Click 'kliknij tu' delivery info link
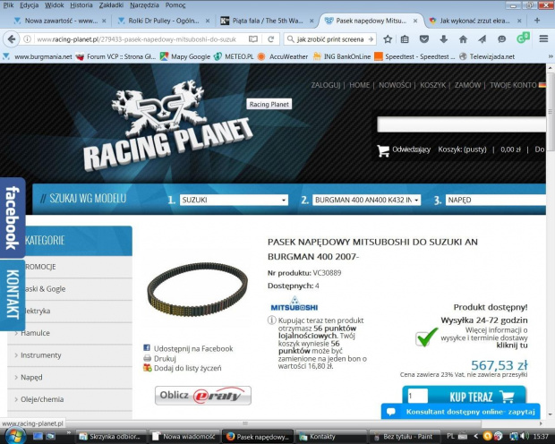The image size is (555, 444). click(x=511, y=346)
